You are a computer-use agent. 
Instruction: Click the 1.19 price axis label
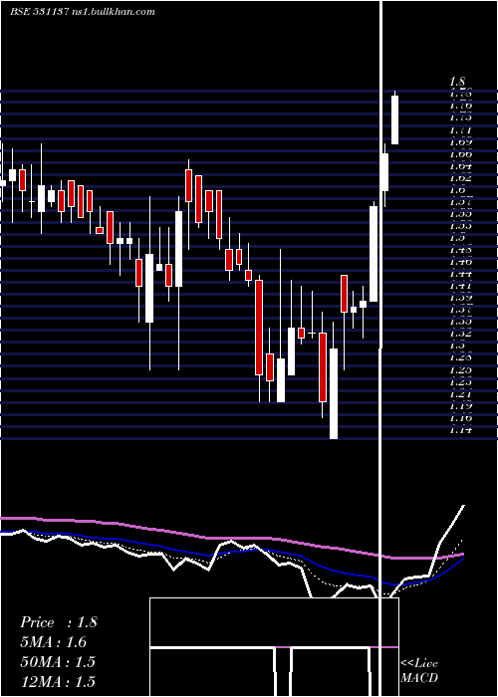coord(460,406)
